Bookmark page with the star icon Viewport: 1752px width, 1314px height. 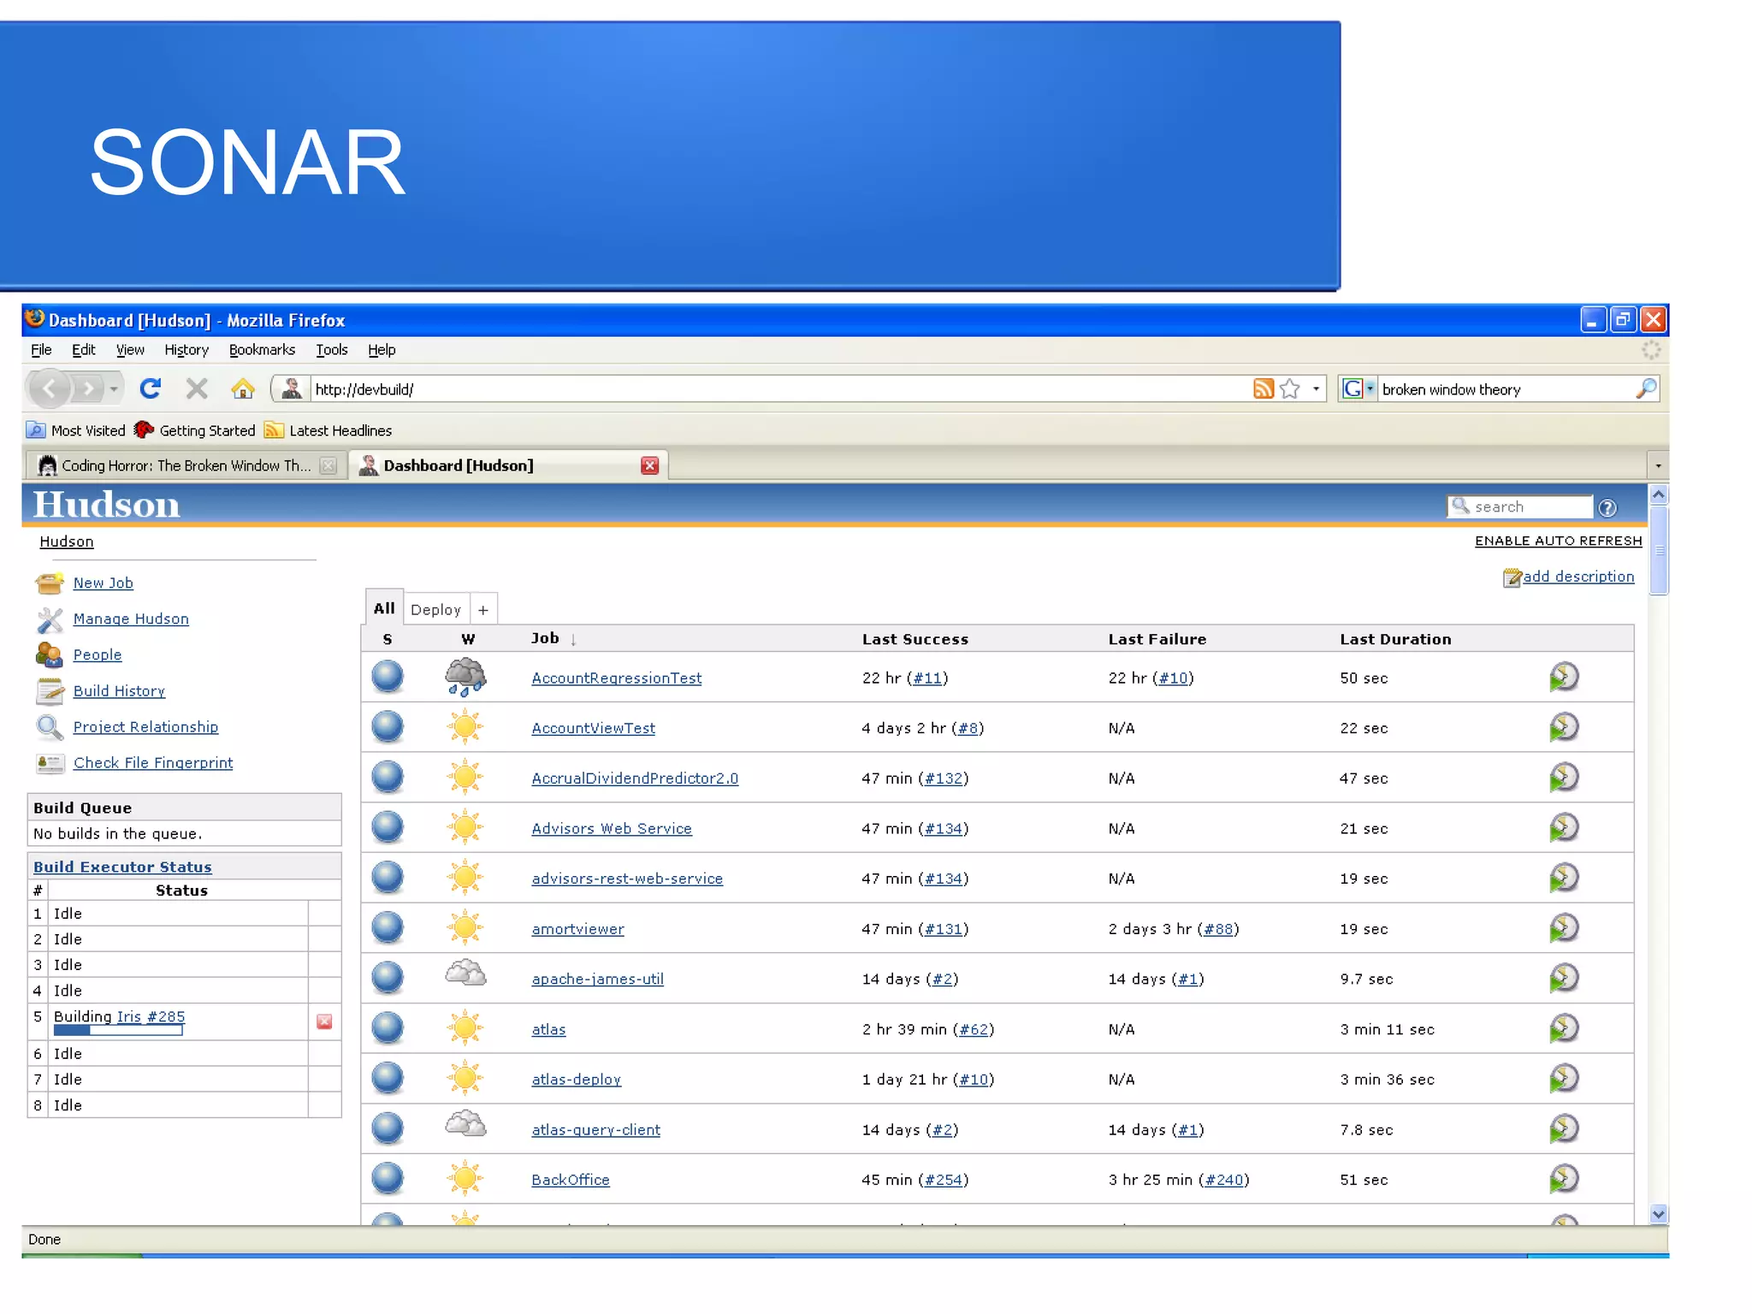coord(1290,389)
